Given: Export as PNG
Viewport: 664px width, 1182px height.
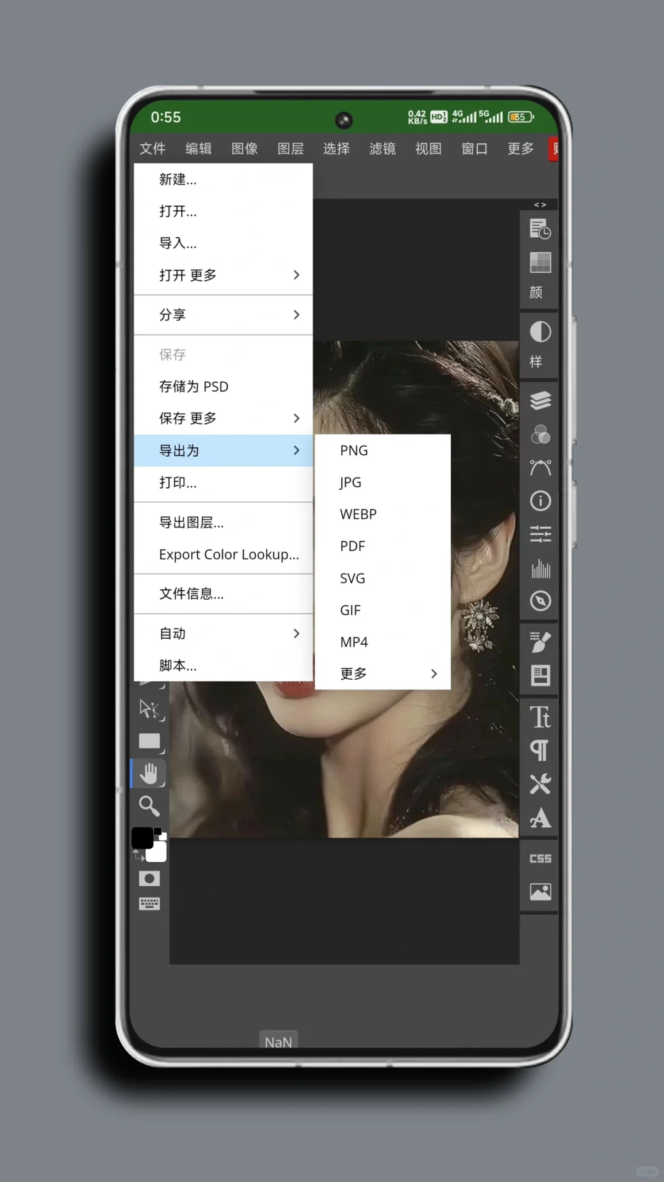Looking at the screenshot, I should pyautogui.click(x=382, y=451).
